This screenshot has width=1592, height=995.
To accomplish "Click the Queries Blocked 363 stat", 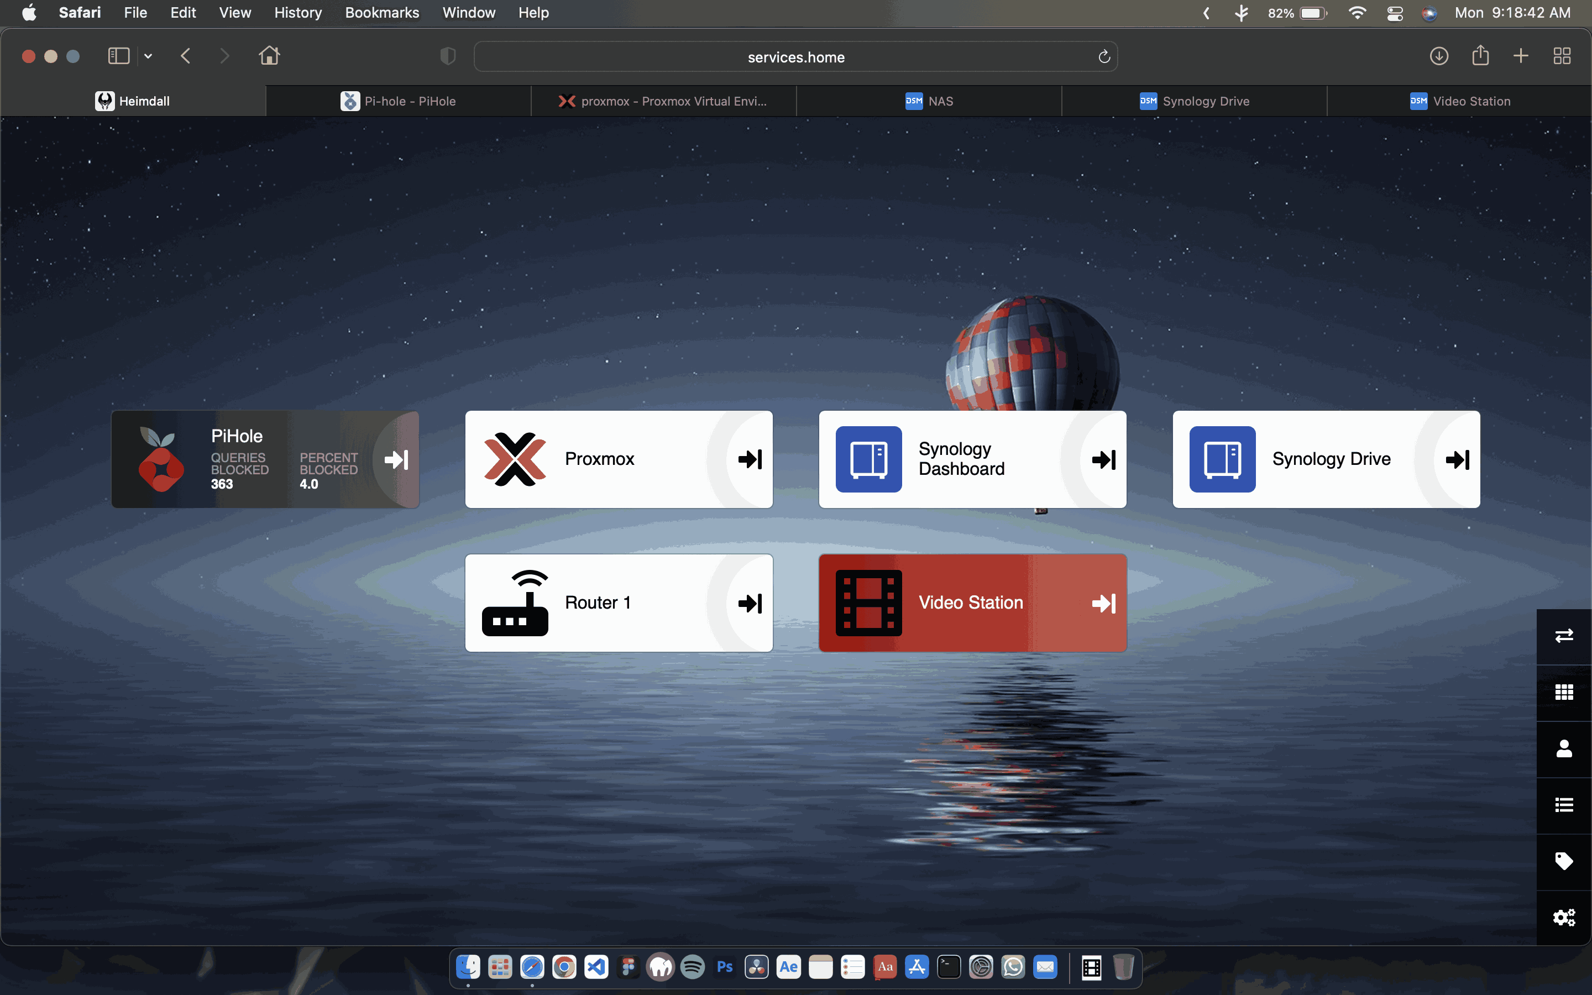I will pyautogui.click(x=239, y=471).
